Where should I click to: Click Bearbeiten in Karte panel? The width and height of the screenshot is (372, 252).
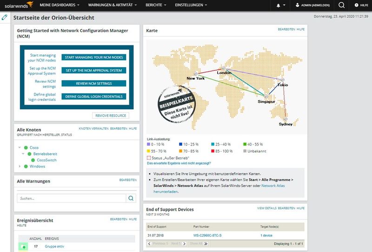tap(286, 29)
